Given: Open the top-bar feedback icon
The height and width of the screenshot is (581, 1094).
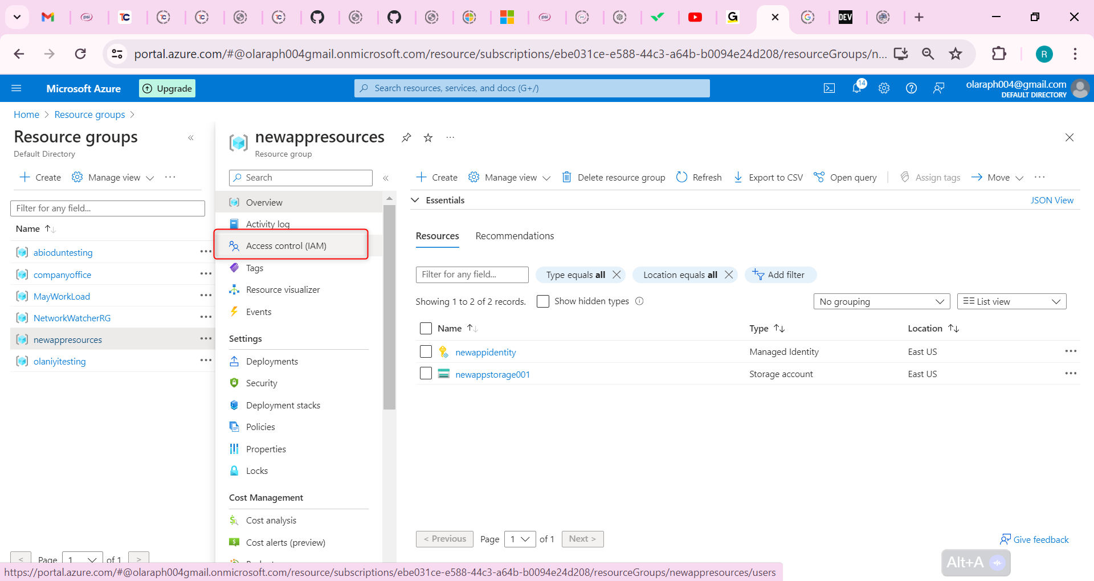Looking at the screenshot, I should click(938, 88).
